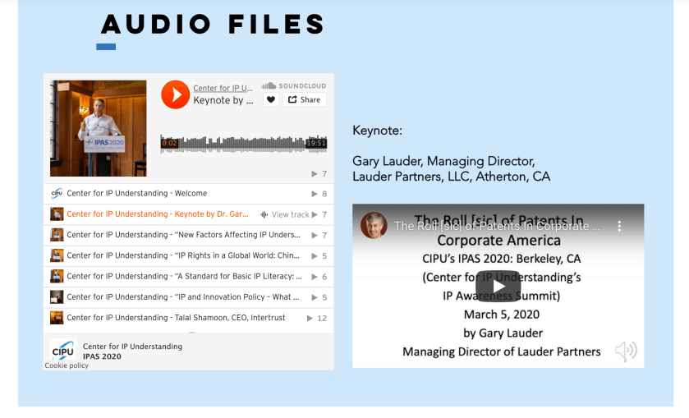This screenshot has height=418, width=689.
Task: Click the YouTube channel avatar
Action: click(374, 226)
